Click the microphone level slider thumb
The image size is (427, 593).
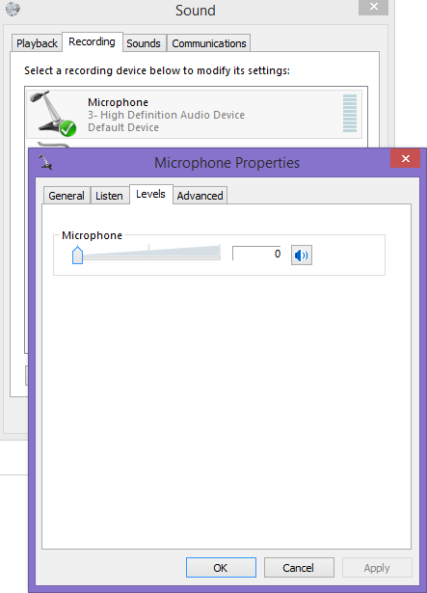point(77,255)
